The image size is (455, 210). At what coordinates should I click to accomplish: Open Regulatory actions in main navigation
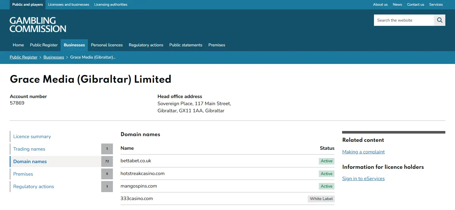146,45
